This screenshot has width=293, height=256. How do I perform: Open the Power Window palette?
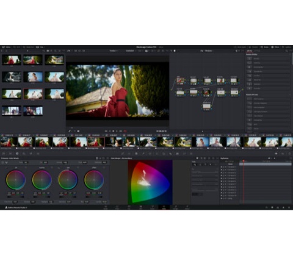(x=150, y=154)
